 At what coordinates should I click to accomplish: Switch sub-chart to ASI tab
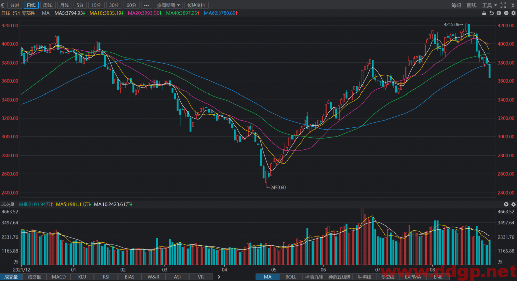[177, 277]
